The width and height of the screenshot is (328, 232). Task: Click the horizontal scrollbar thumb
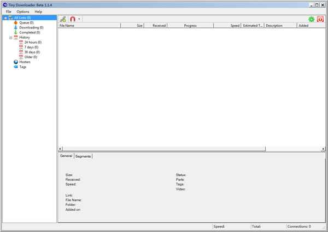[164, 148]
